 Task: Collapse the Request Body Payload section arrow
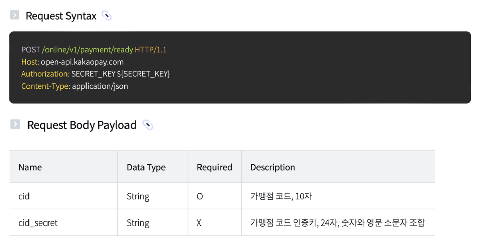pyautogui.click(x=15, y=124)
